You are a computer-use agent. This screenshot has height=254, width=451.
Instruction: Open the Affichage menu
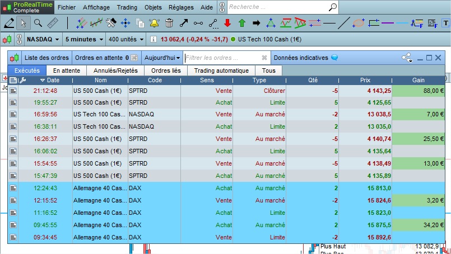point(96,7)
